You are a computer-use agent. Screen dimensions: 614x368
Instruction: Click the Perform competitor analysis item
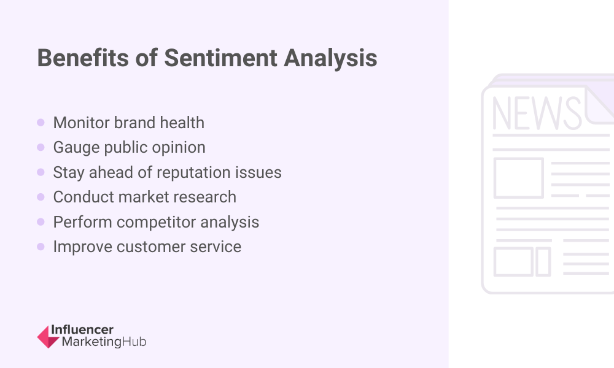coord(156,222)
